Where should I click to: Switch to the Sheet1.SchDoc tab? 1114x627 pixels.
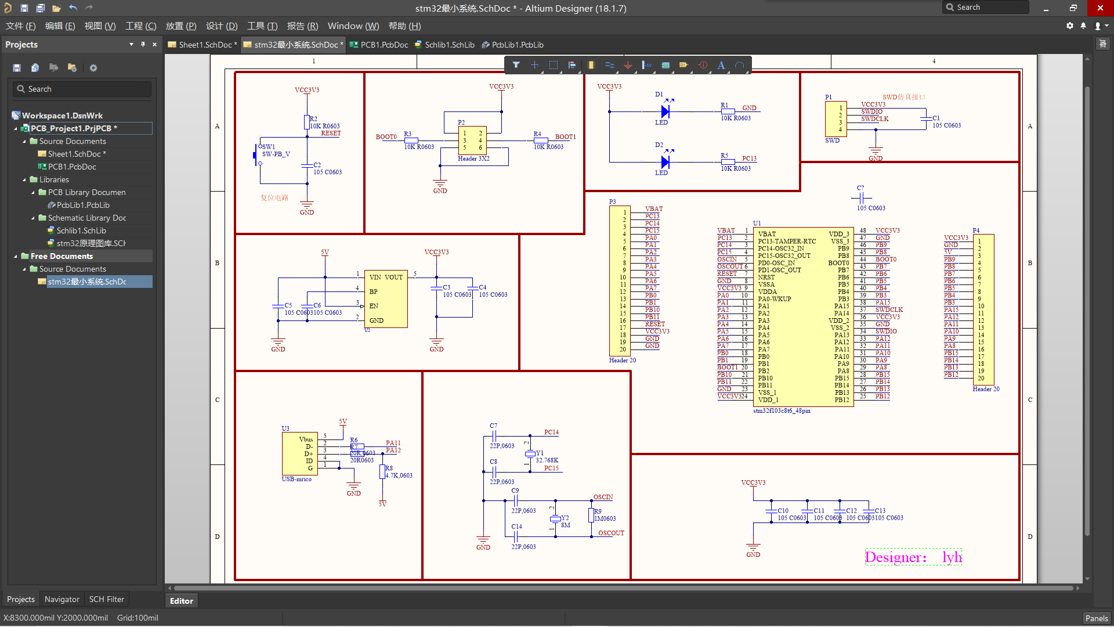[x=202, y=45]
